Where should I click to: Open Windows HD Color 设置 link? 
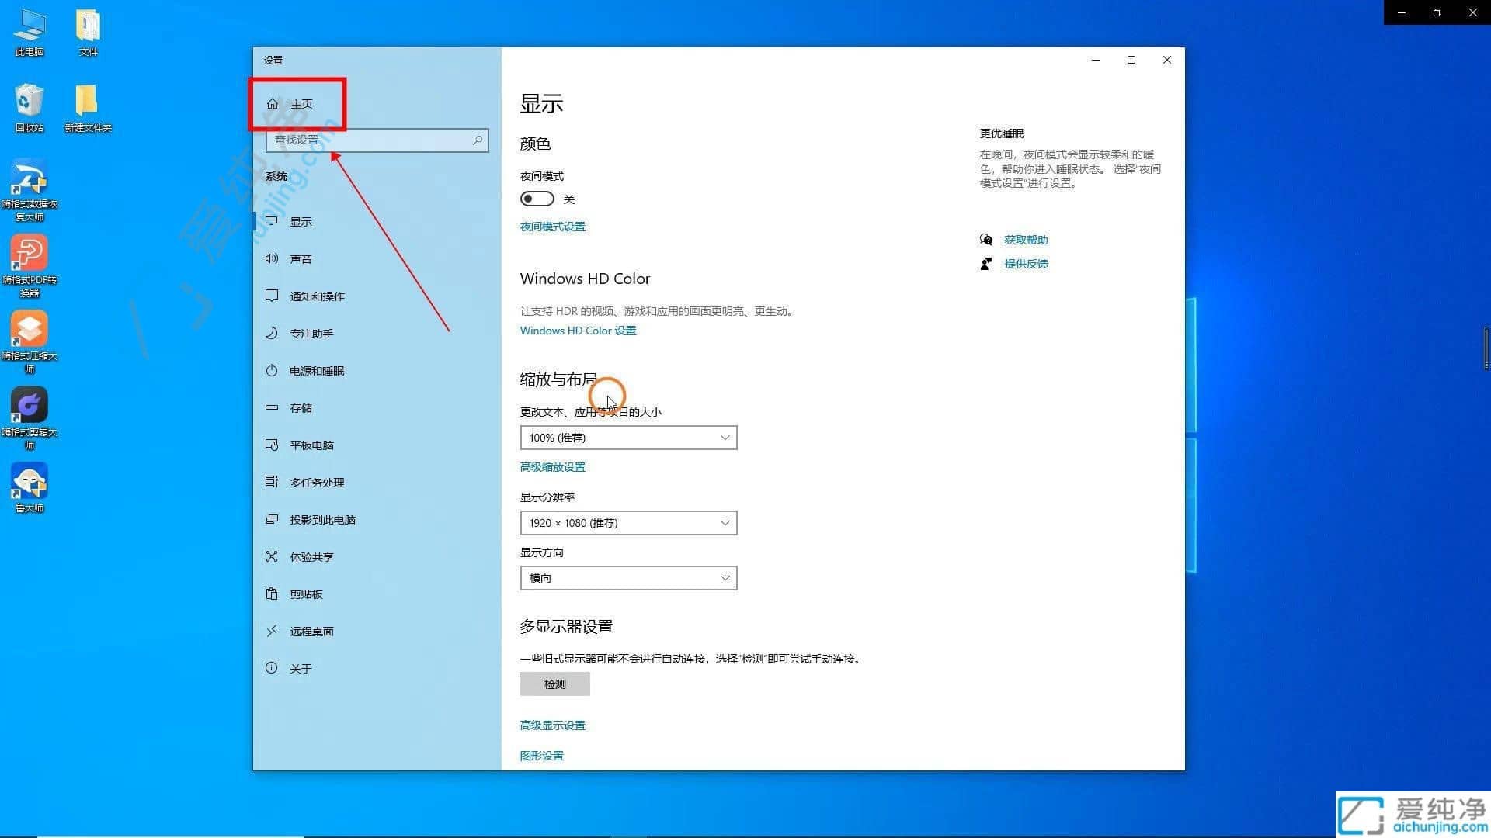point(578,330)
